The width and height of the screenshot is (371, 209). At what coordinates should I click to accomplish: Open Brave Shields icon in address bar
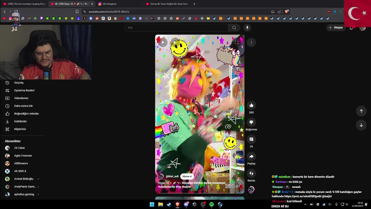[287, 12]
